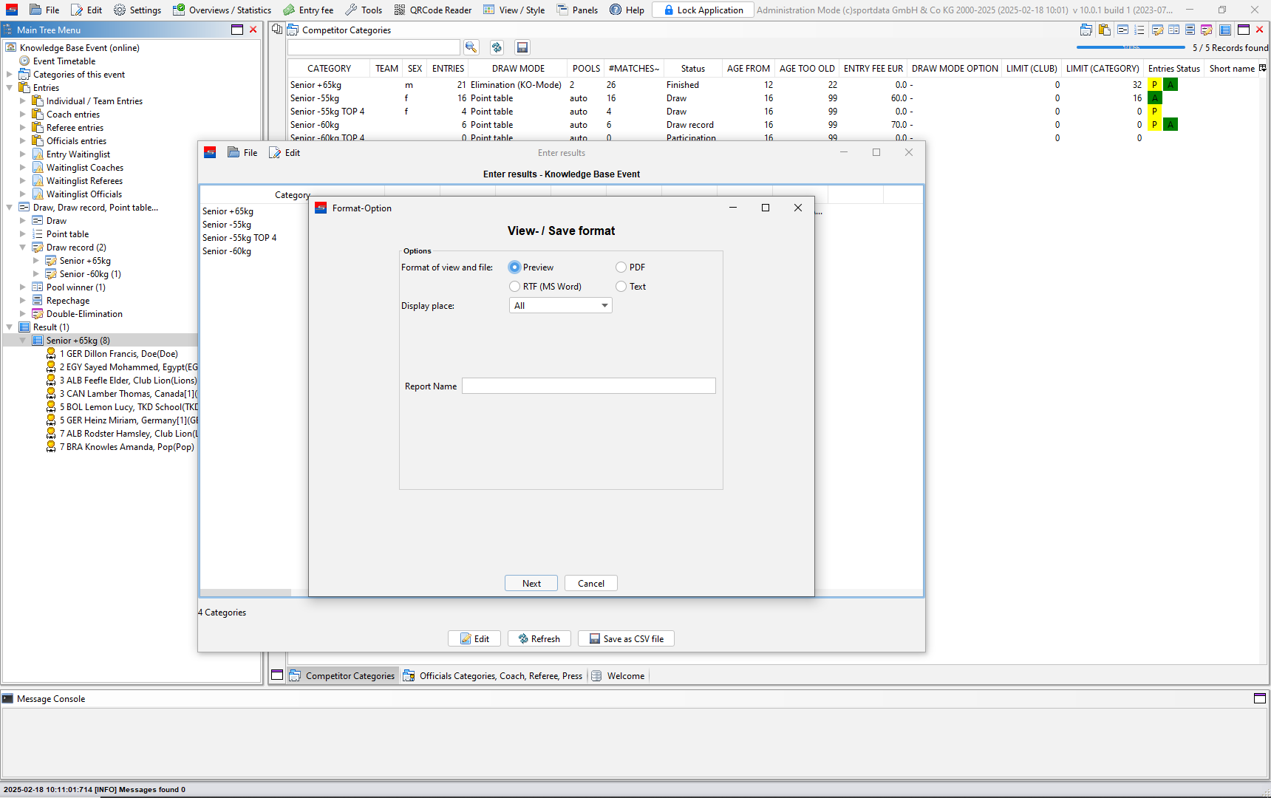Click the Next button in Format-Option dialog

pyautogui.click(x=531, y=583)
